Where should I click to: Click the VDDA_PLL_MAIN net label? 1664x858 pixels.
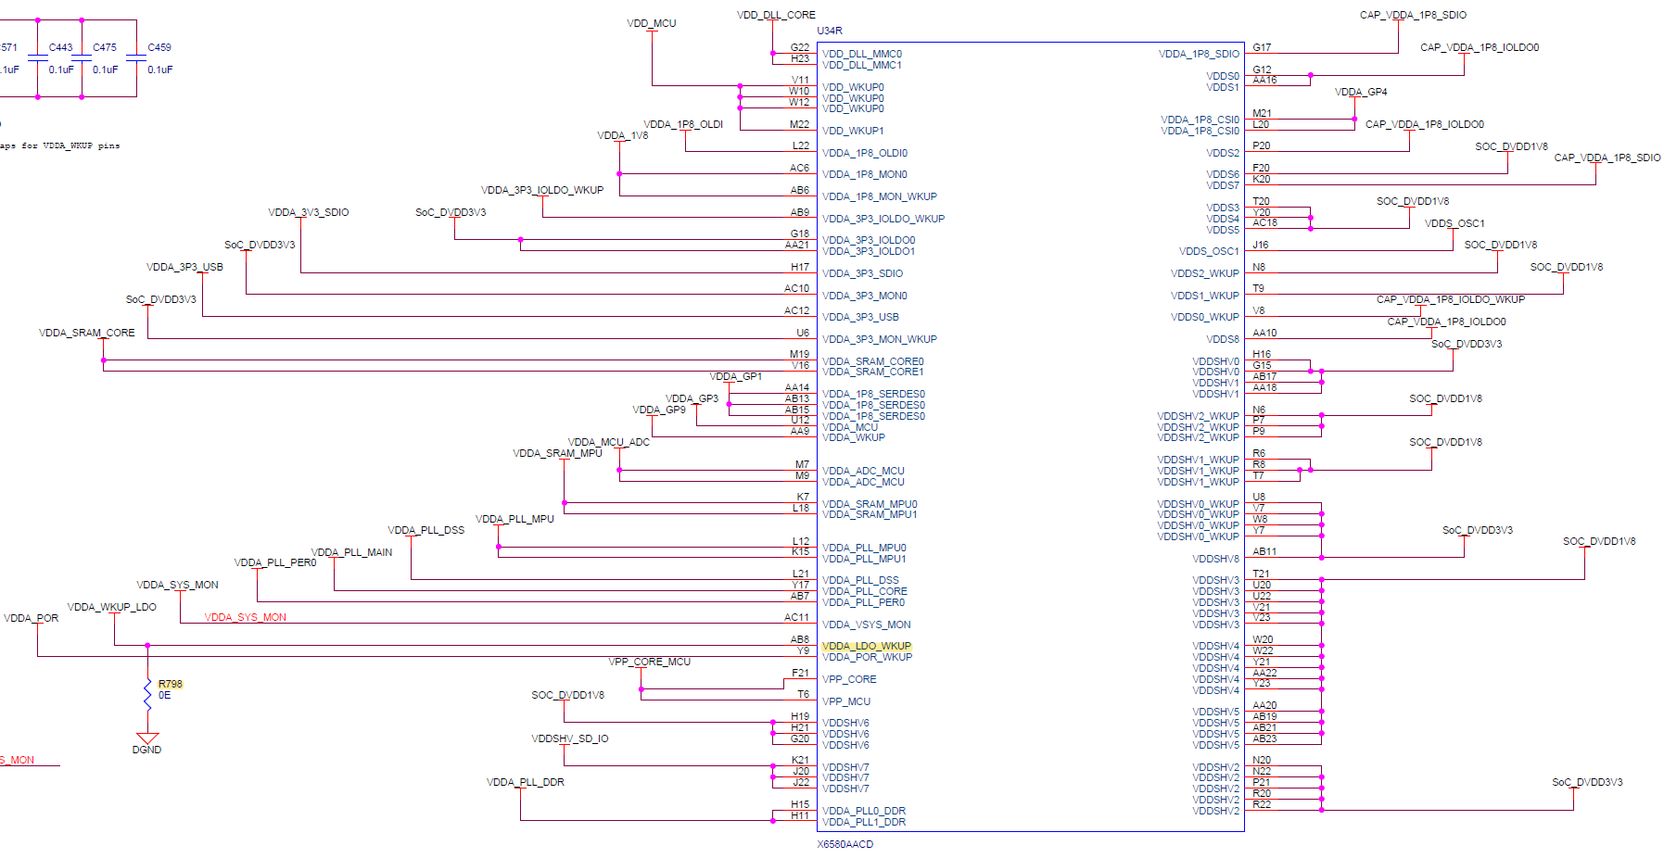pyautogui.click(x=352, y=552)
